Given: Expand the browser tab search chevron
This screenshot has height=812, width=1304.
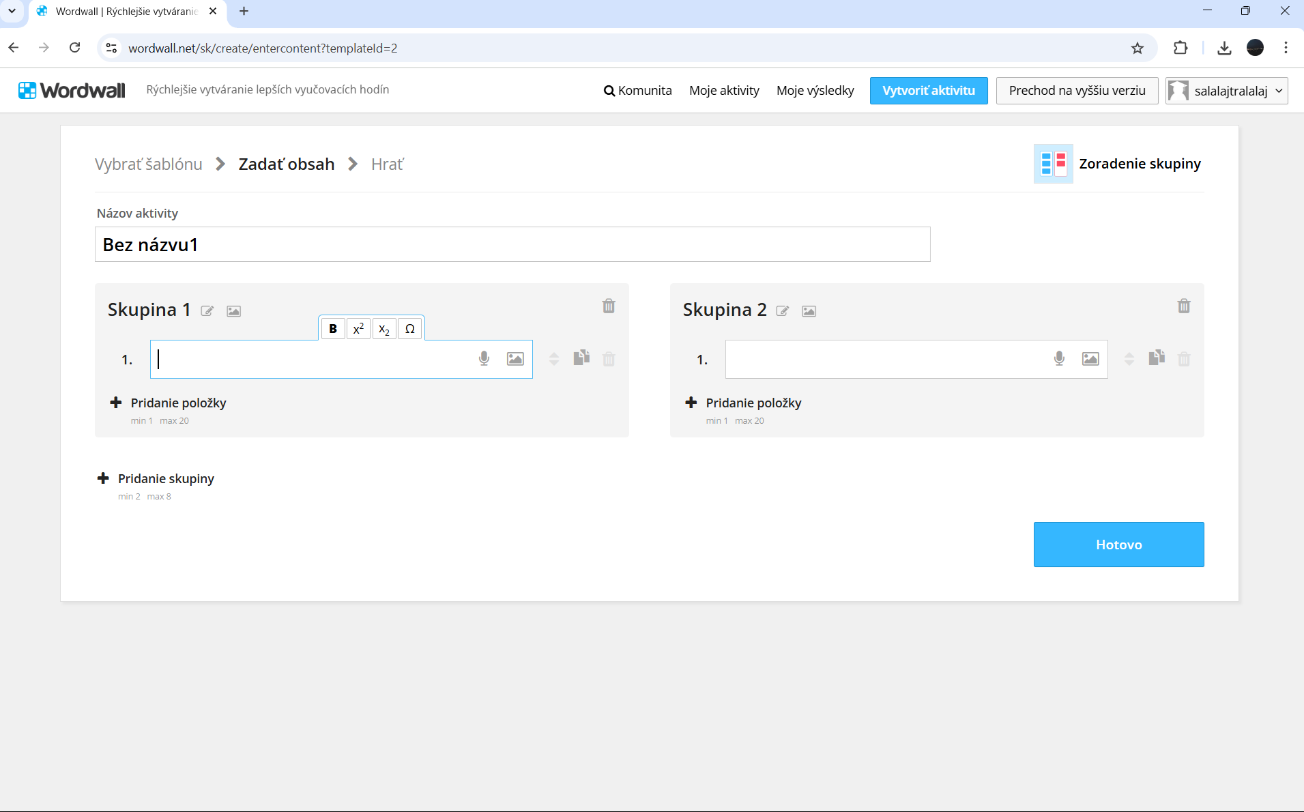Looking at the screenshot, I should [12, 11].
